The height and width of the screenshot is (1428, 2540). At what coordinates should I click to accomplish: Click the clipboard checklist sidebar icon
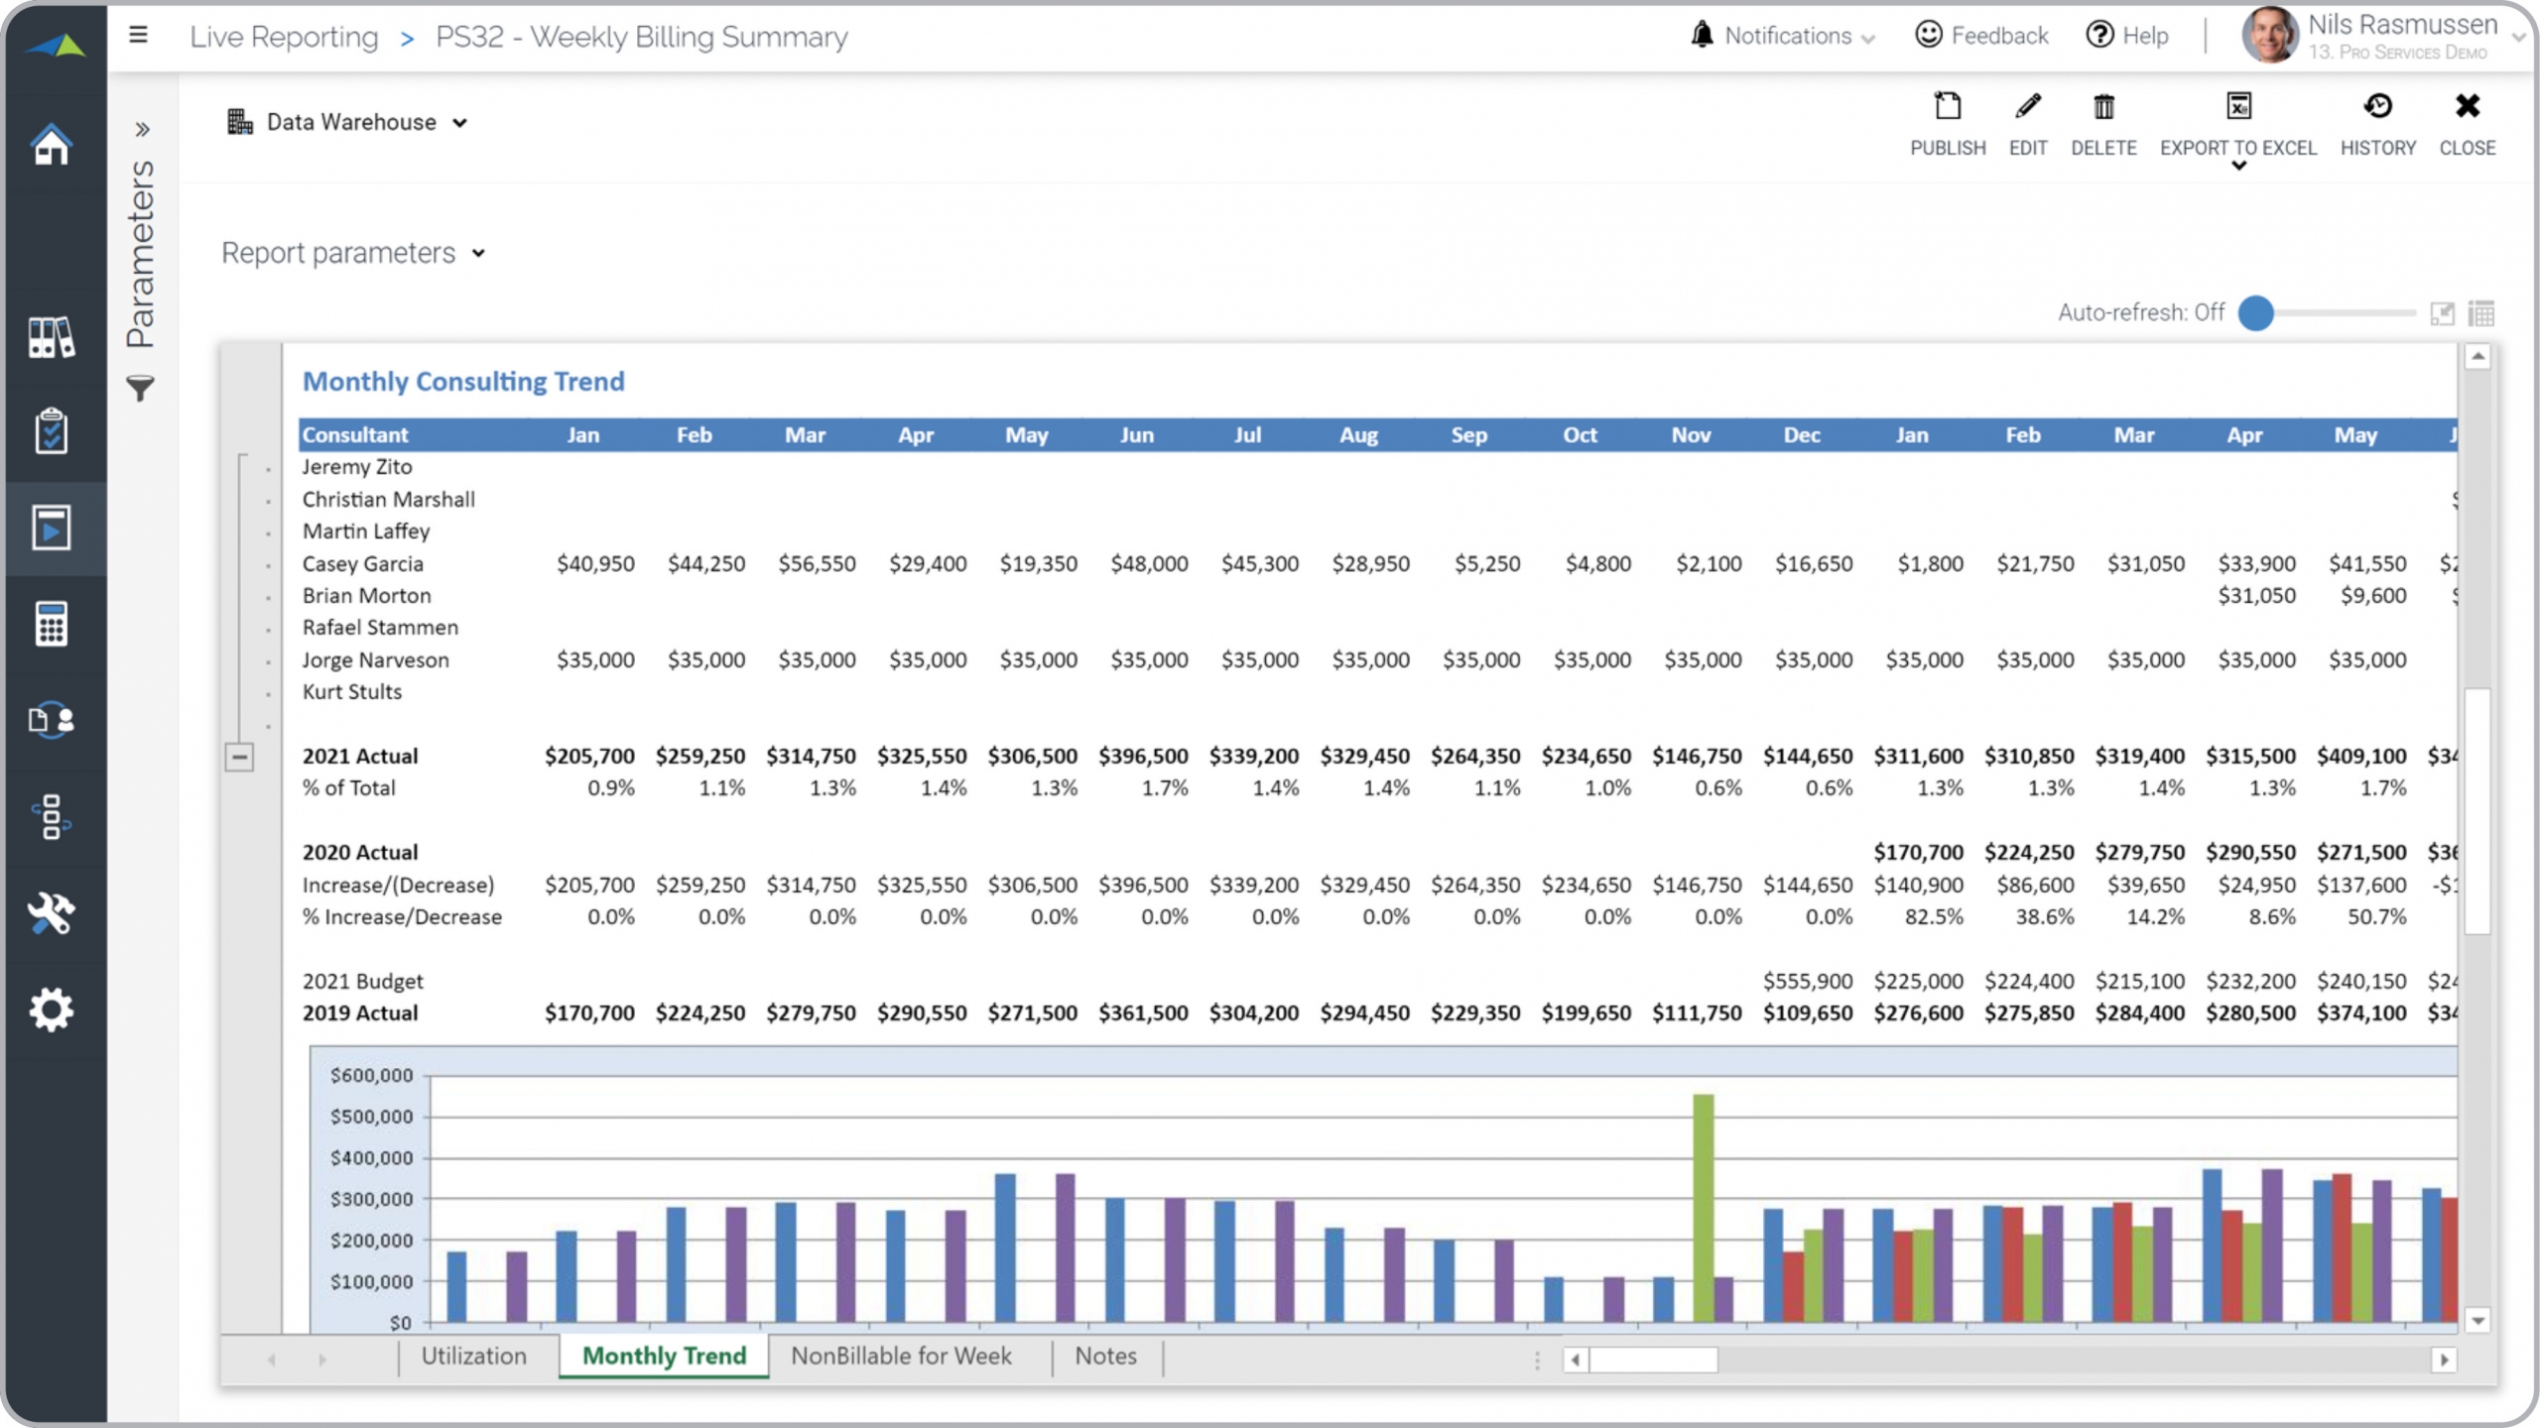[x=52, y=431]
